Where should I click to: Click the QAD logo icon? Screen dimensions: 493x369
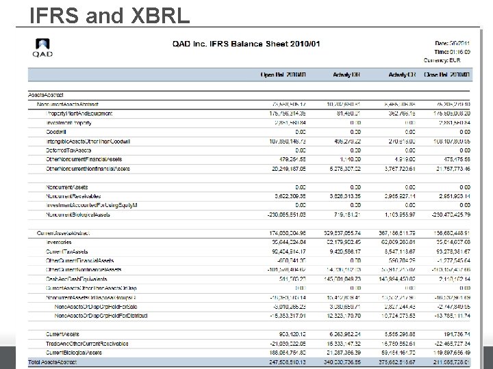(42, 48)
